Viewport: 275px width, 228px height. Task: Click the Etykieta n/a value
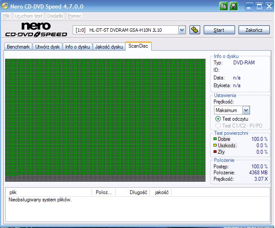tap(237, 85)
